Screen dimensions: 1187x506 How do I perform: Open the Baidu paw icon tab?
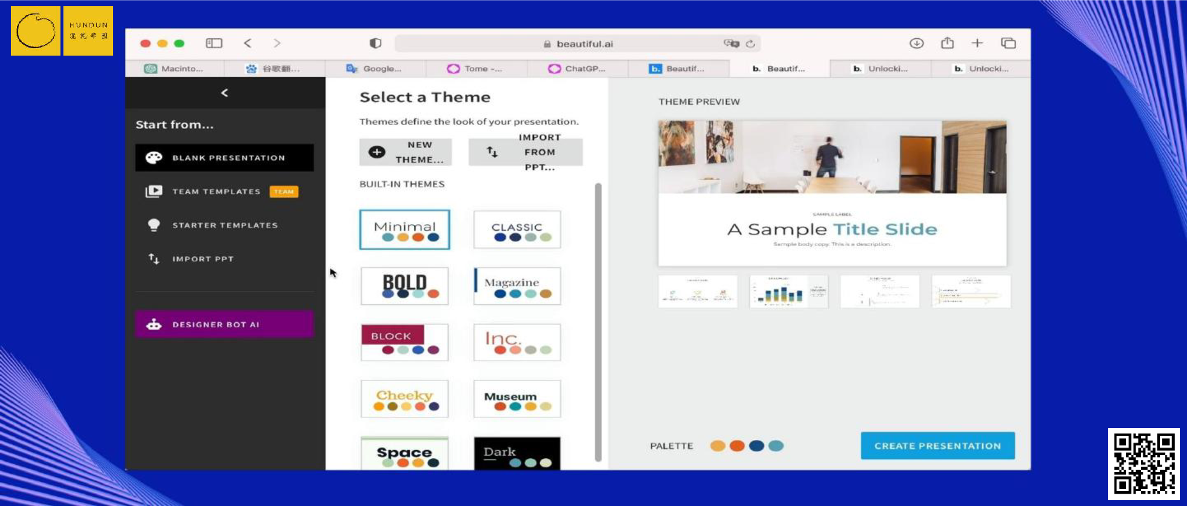coord(275,69)
